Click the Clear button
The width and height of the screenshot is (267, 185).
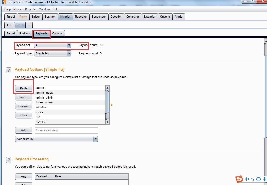coord(24,115)
